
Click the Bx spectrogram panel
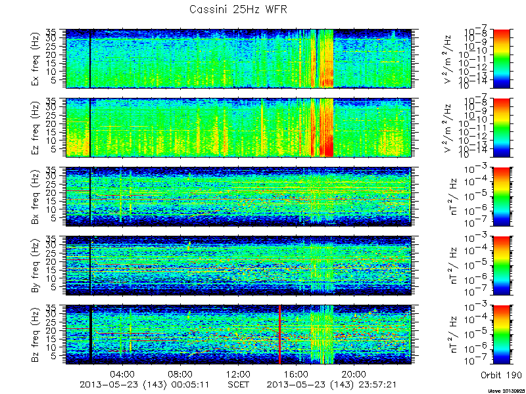(239, 196)
